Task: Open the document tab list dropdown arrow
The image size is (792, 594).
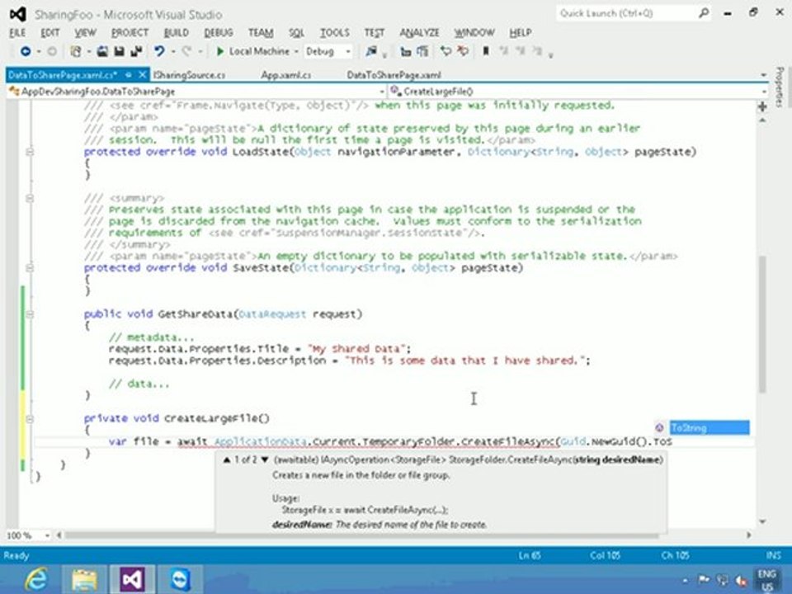Action: pyautogui.click(x=763, y=75)
